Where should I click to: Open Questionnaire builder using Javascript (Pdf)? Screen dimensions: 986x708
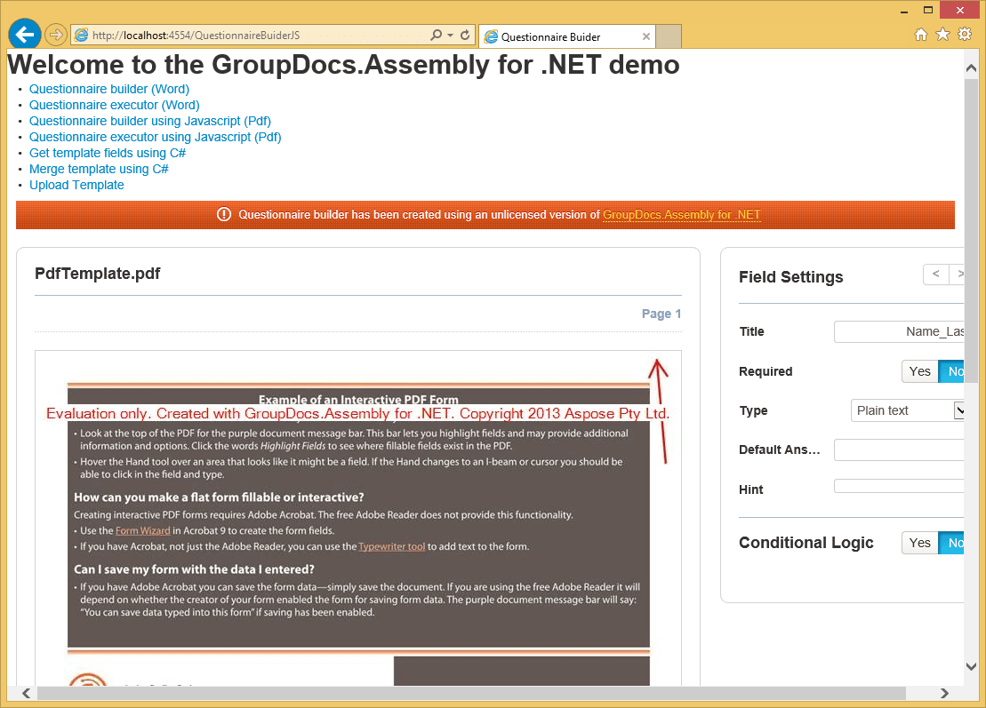coord(149,121)
